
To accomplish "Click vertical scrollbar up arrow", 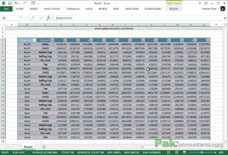I will tap(225, 25).
